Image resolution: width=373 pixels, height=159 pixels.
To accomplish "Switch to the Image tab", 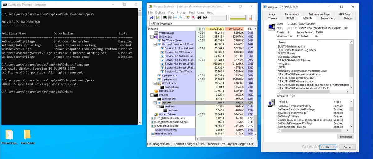I will click(272, 14).
